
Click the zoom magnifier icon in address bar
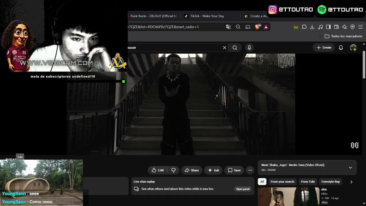(x=238, y=27)
